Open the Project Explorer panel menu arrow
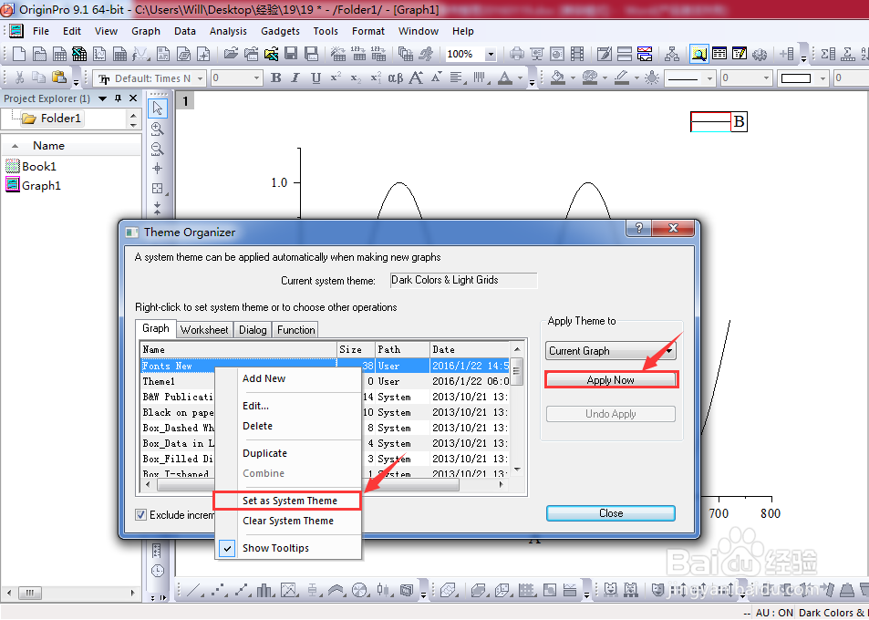869x620 pixels. tap(102, 98)
